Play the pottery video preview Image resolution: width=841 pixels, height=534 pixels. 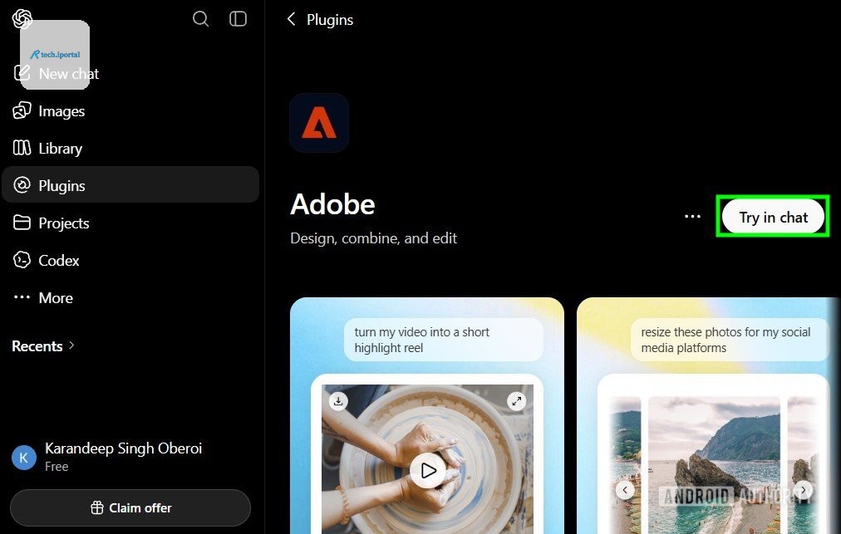(x=427, y=471)
